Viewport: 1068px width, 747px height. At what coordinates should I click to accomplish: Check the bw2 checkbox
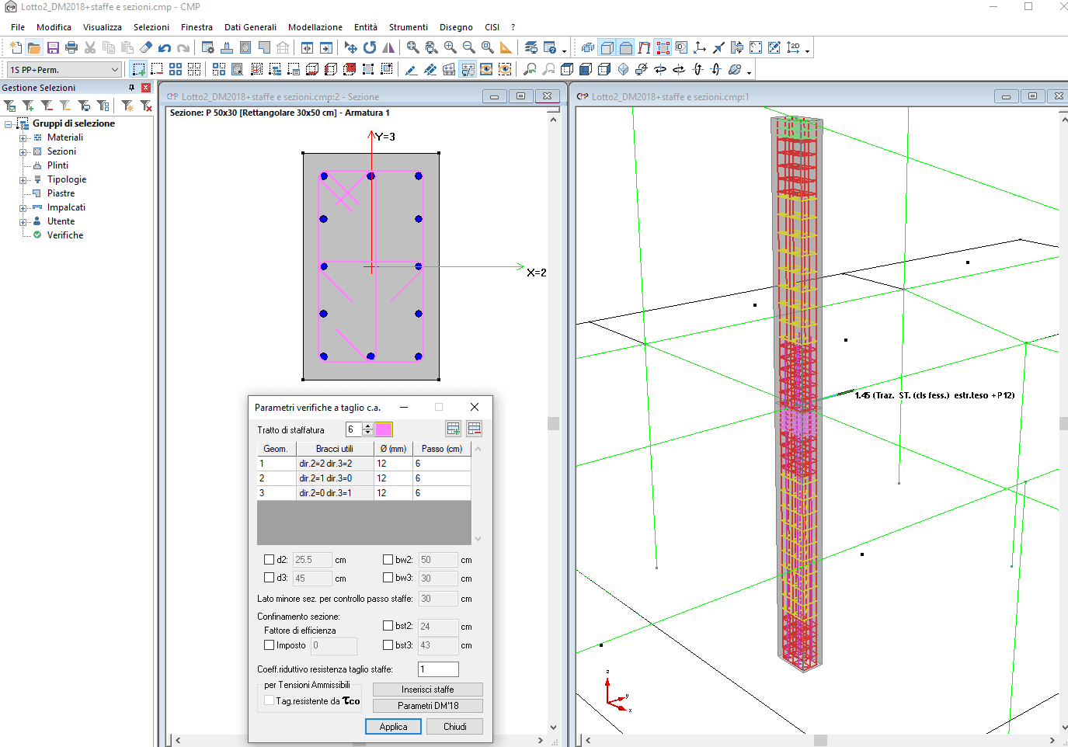(388, 559)
